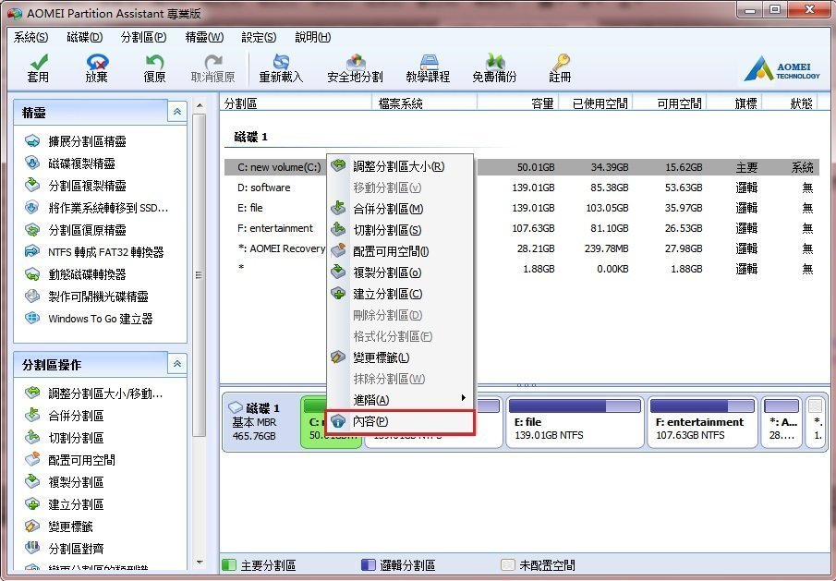Open the 系統(S) menu
The height and width of the screenshot is (581, 836).
point(30,37)
